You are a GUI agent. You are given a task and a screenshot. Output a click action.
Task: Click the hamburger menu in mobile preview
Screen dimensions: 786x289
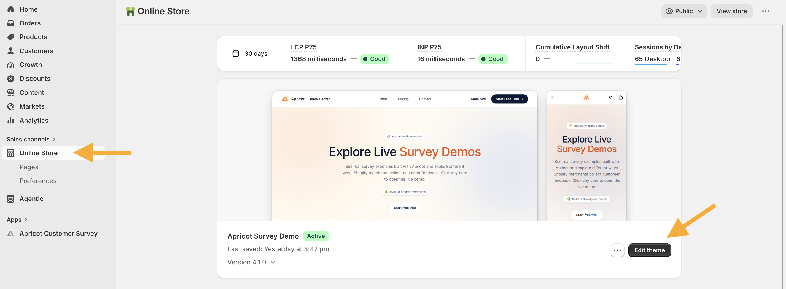(552, 98)
